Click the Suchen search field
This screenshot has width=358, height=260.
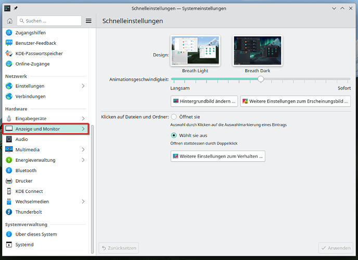point(49,21)
